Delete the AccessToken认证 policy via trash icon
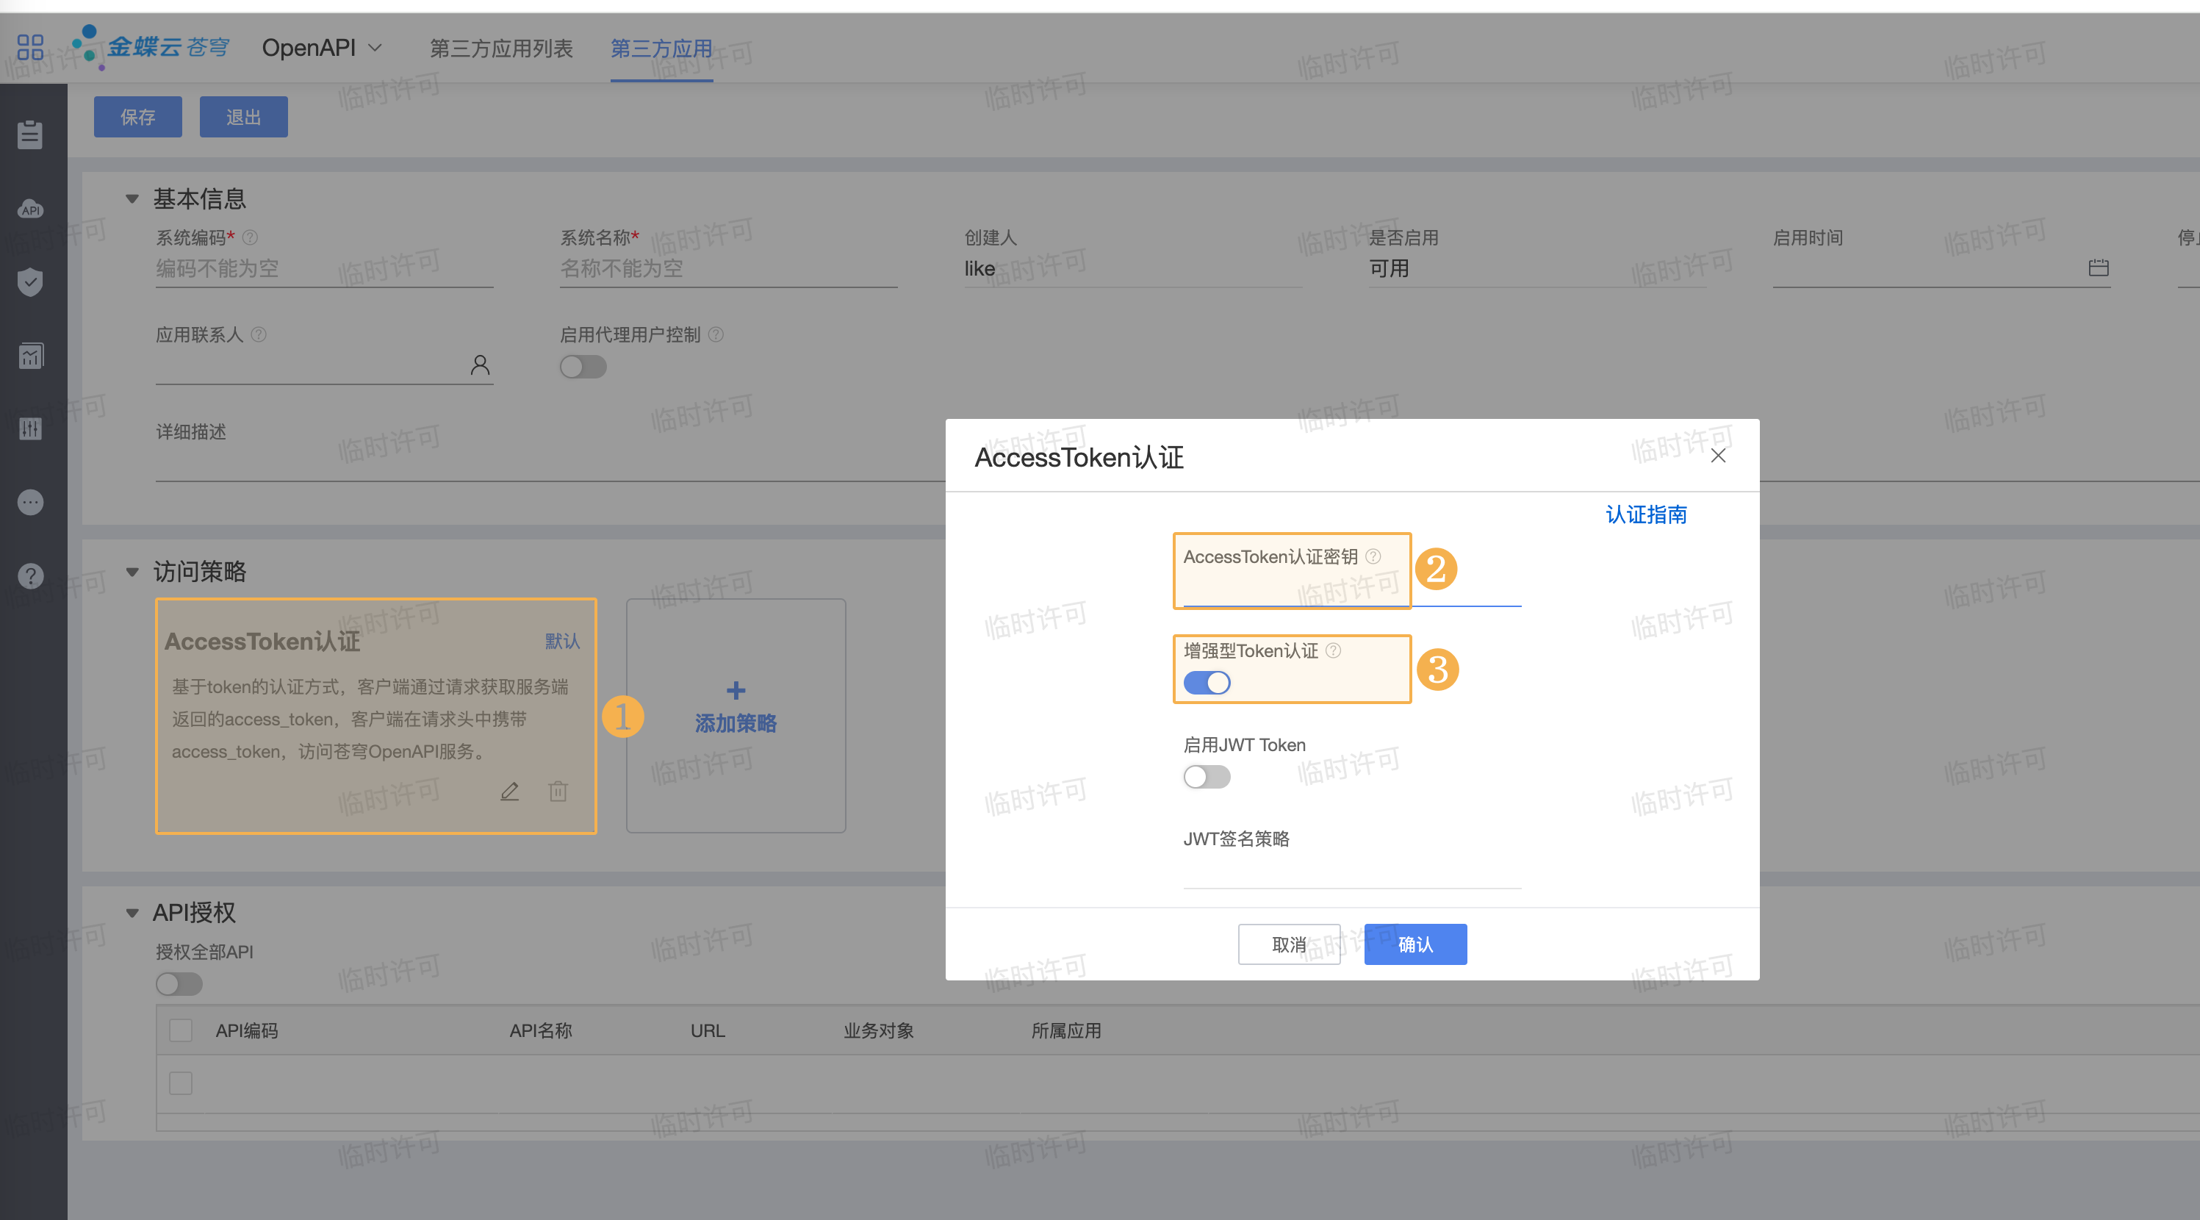2200x1220 pixels. click(558, 791)
